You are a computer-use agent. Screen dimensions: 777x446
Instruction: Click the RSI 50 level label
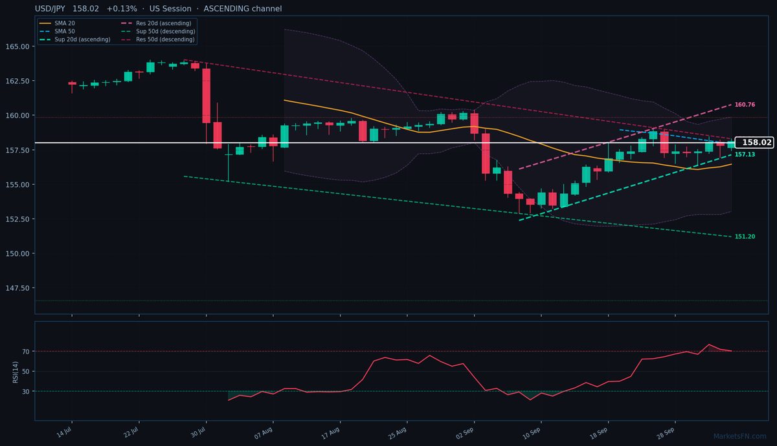pos(26,372)
